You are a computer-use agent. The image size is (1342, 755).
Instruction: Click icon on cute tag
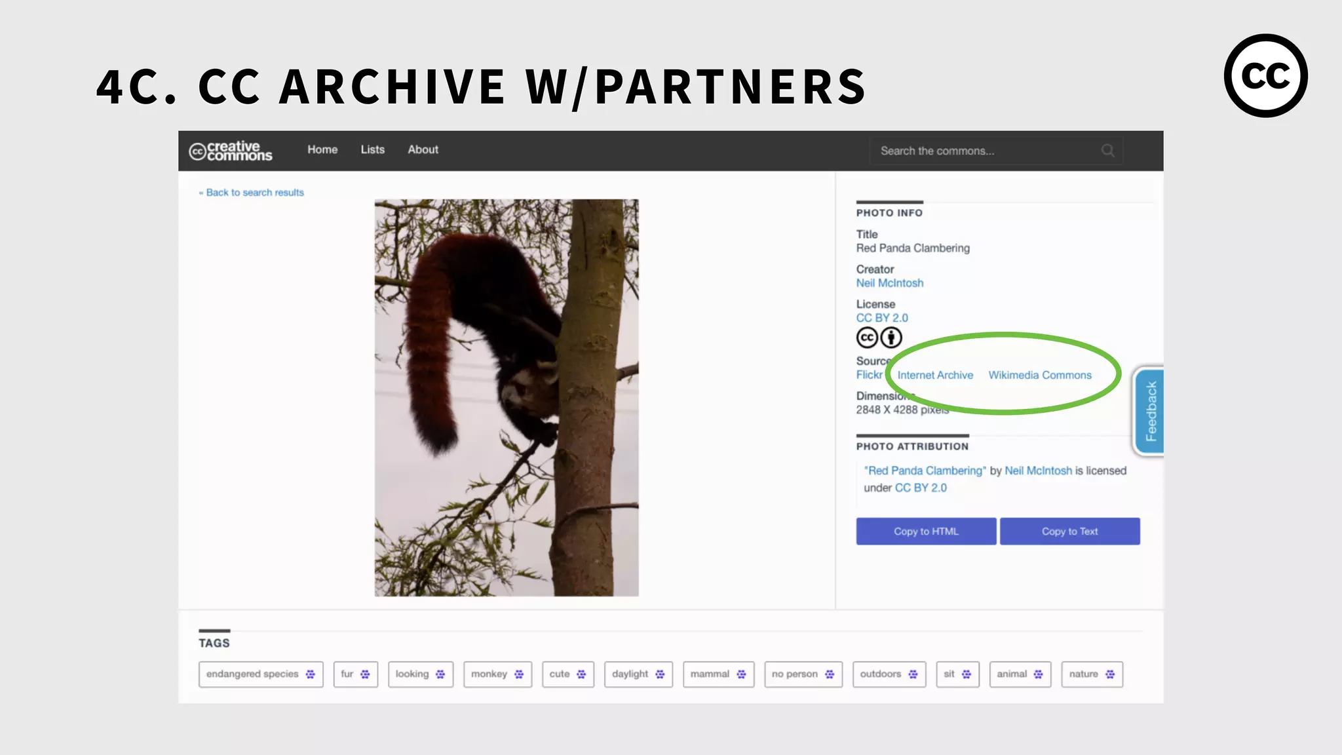click(x=581, y=674)
